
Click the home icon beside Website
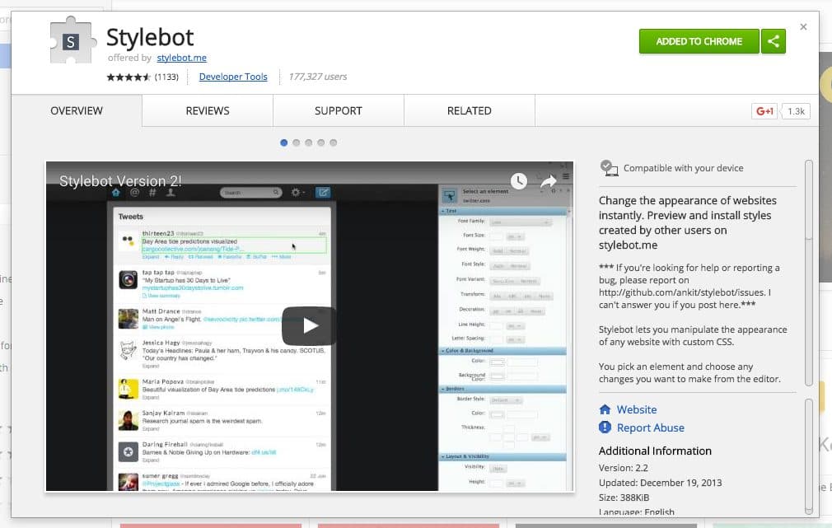click(x=605, y=409)
